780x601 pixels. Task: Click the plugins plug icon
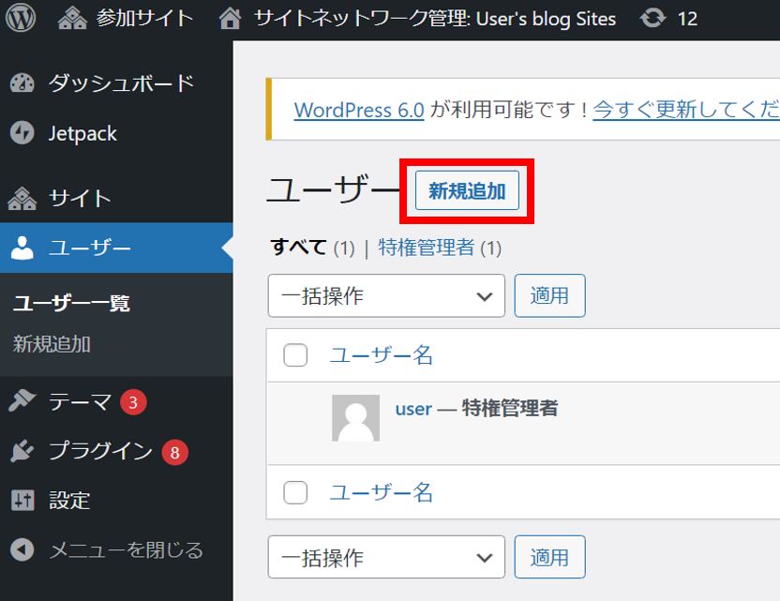pyautogui.click(x=22, y=452)
